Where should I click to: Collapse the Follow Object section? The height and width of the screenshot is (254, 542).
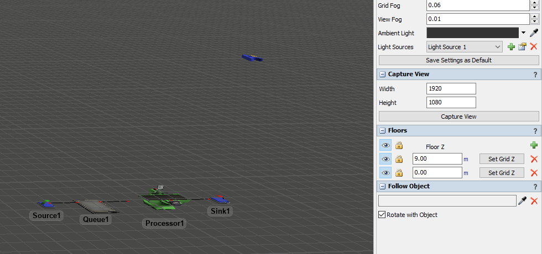(382, 187)
